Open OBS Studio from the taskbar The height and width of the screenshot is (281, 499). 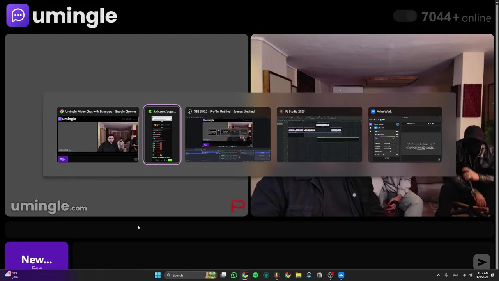point(331,275)
